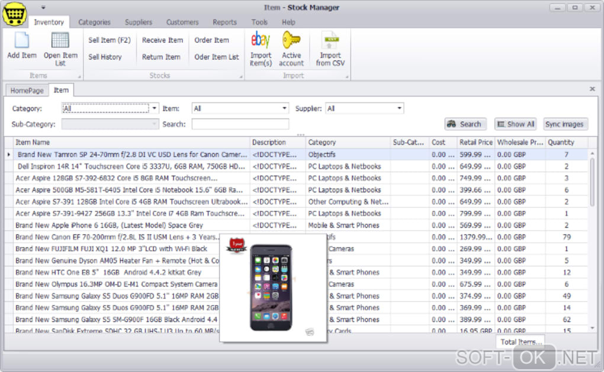Open the Category dropdown
This screenshot has height=372, width=604.
[x=154, y=108]
